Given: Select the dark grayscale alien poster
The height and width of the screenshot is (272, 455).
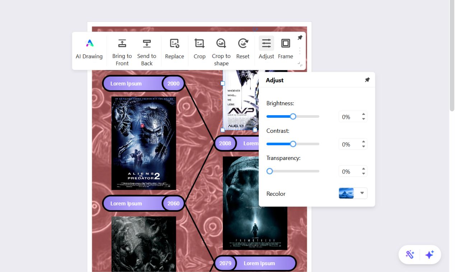Looking at the screenshot, I should (x=144, y=244).
